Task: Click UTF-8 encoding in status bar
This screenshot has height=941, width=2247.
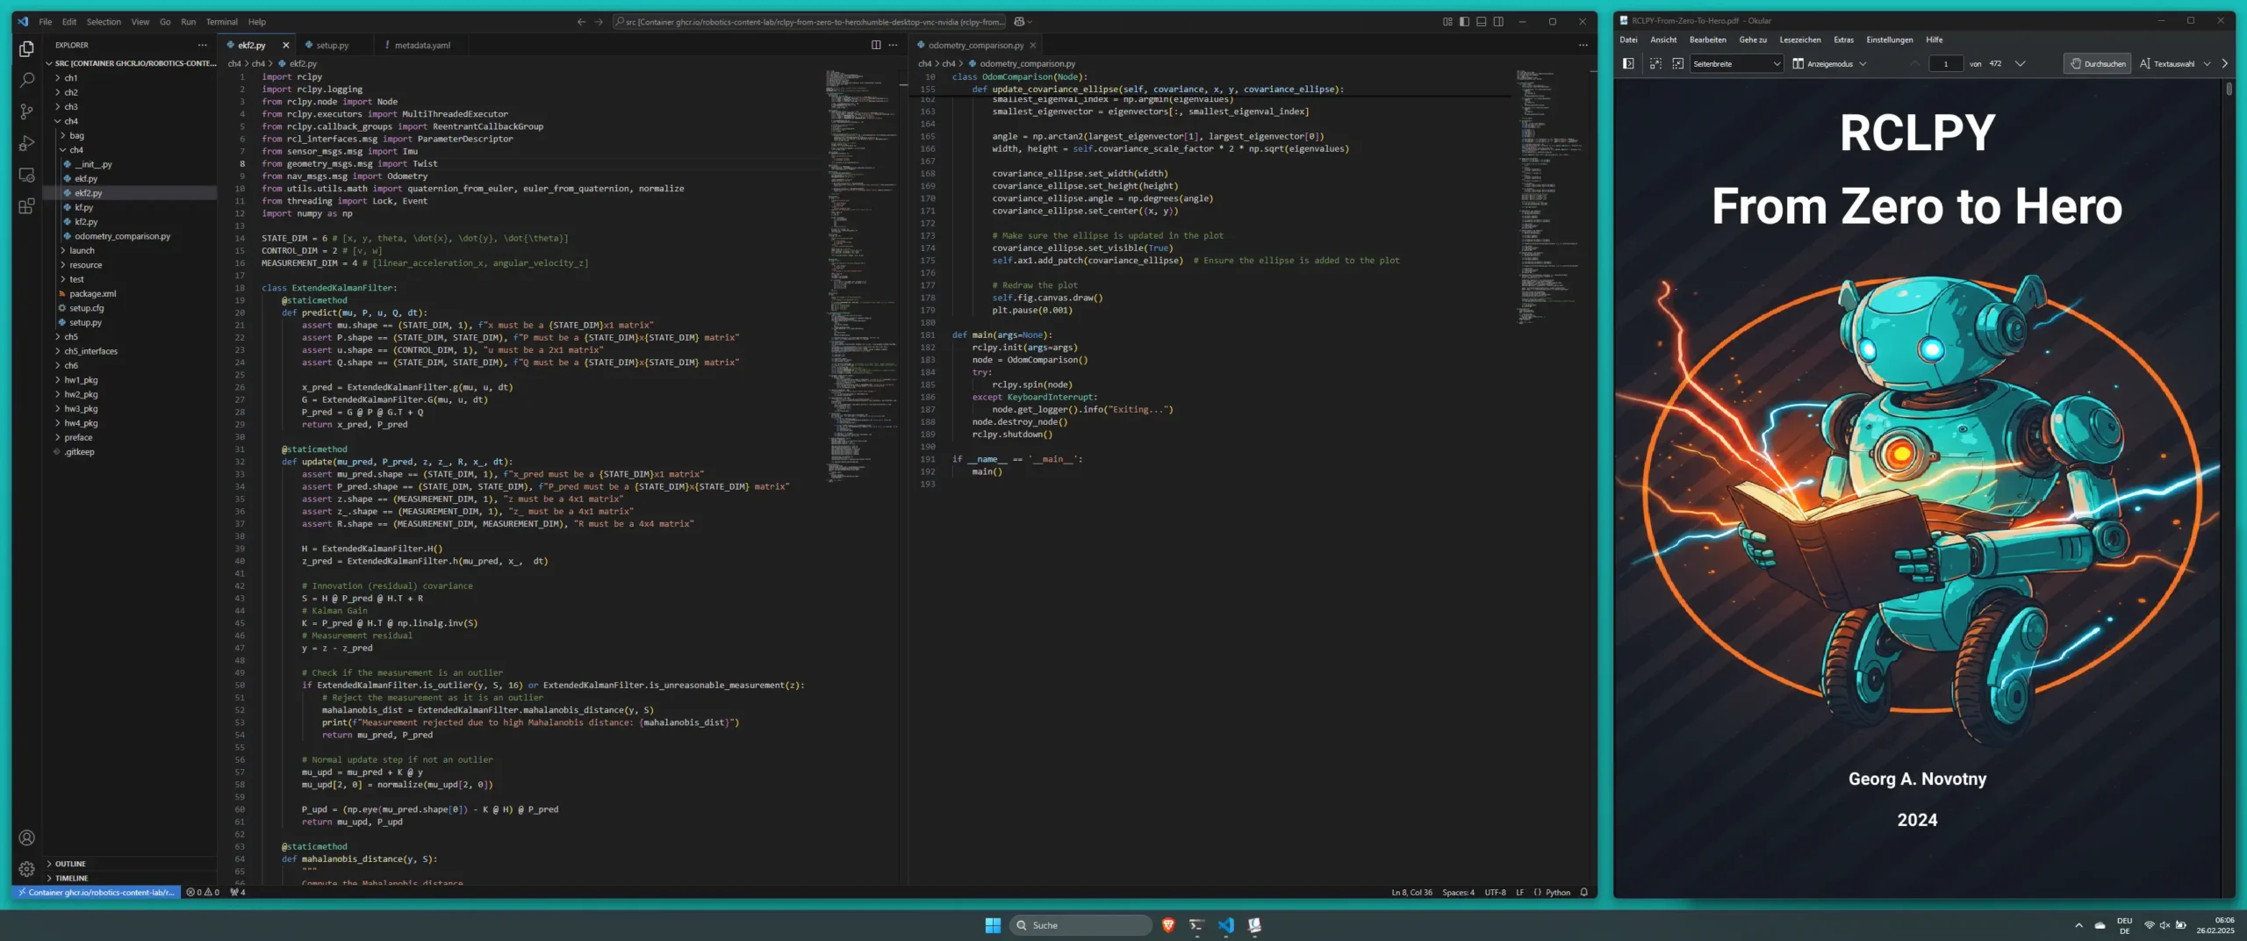Action: (1495, 892)
